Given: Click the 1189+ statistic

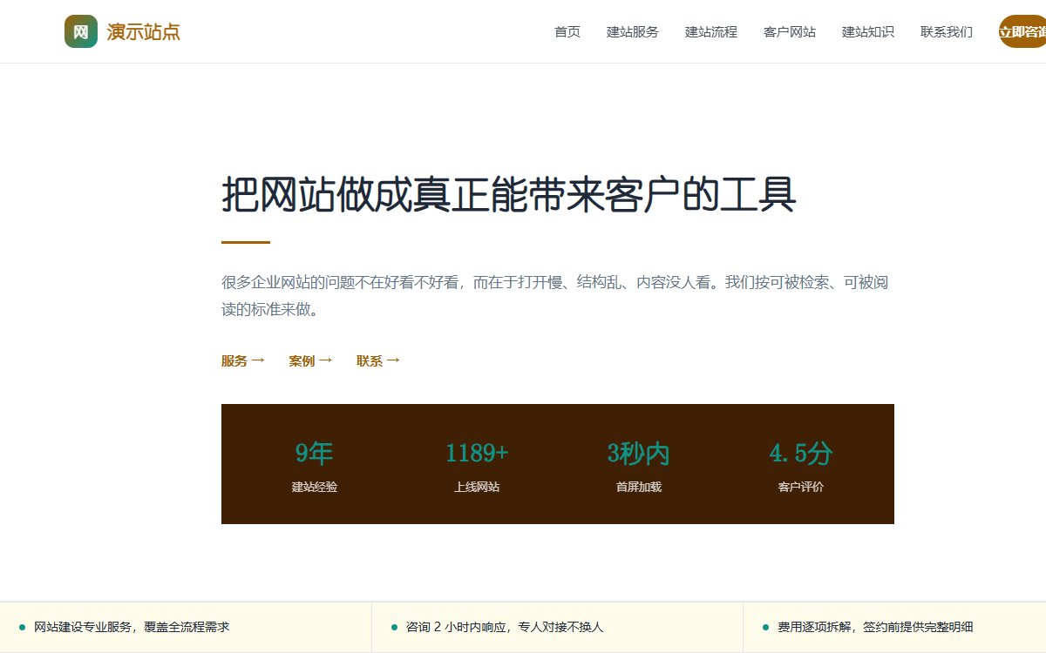Looking at the screenshot, I should [x=477, y=453].
